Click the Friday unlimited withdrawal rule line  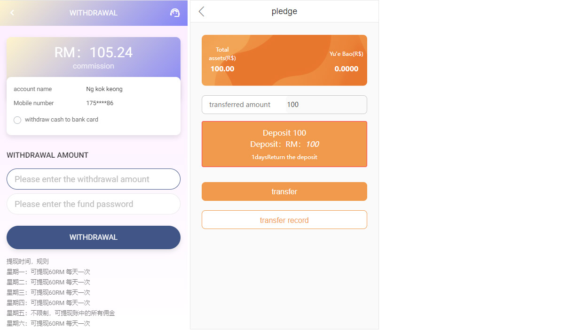click(61, 313)
